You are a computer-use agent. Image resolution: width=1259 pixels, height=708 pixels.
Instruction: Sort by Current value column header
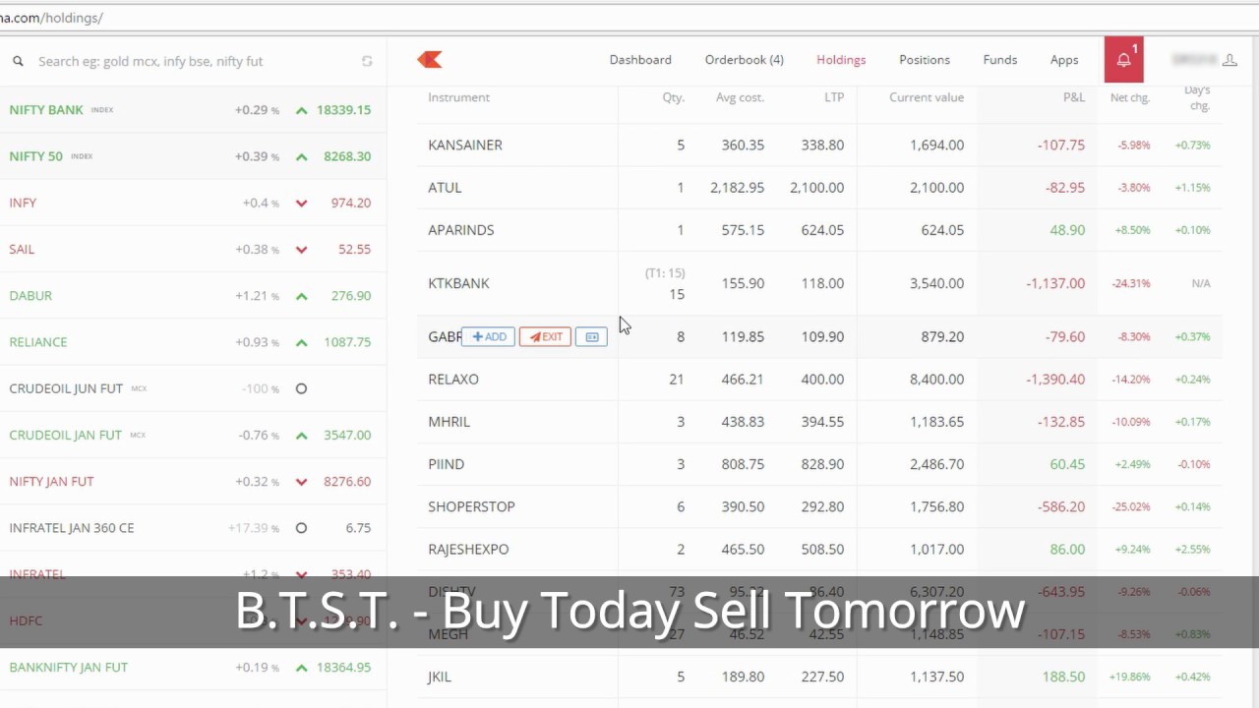click(927, 97)
